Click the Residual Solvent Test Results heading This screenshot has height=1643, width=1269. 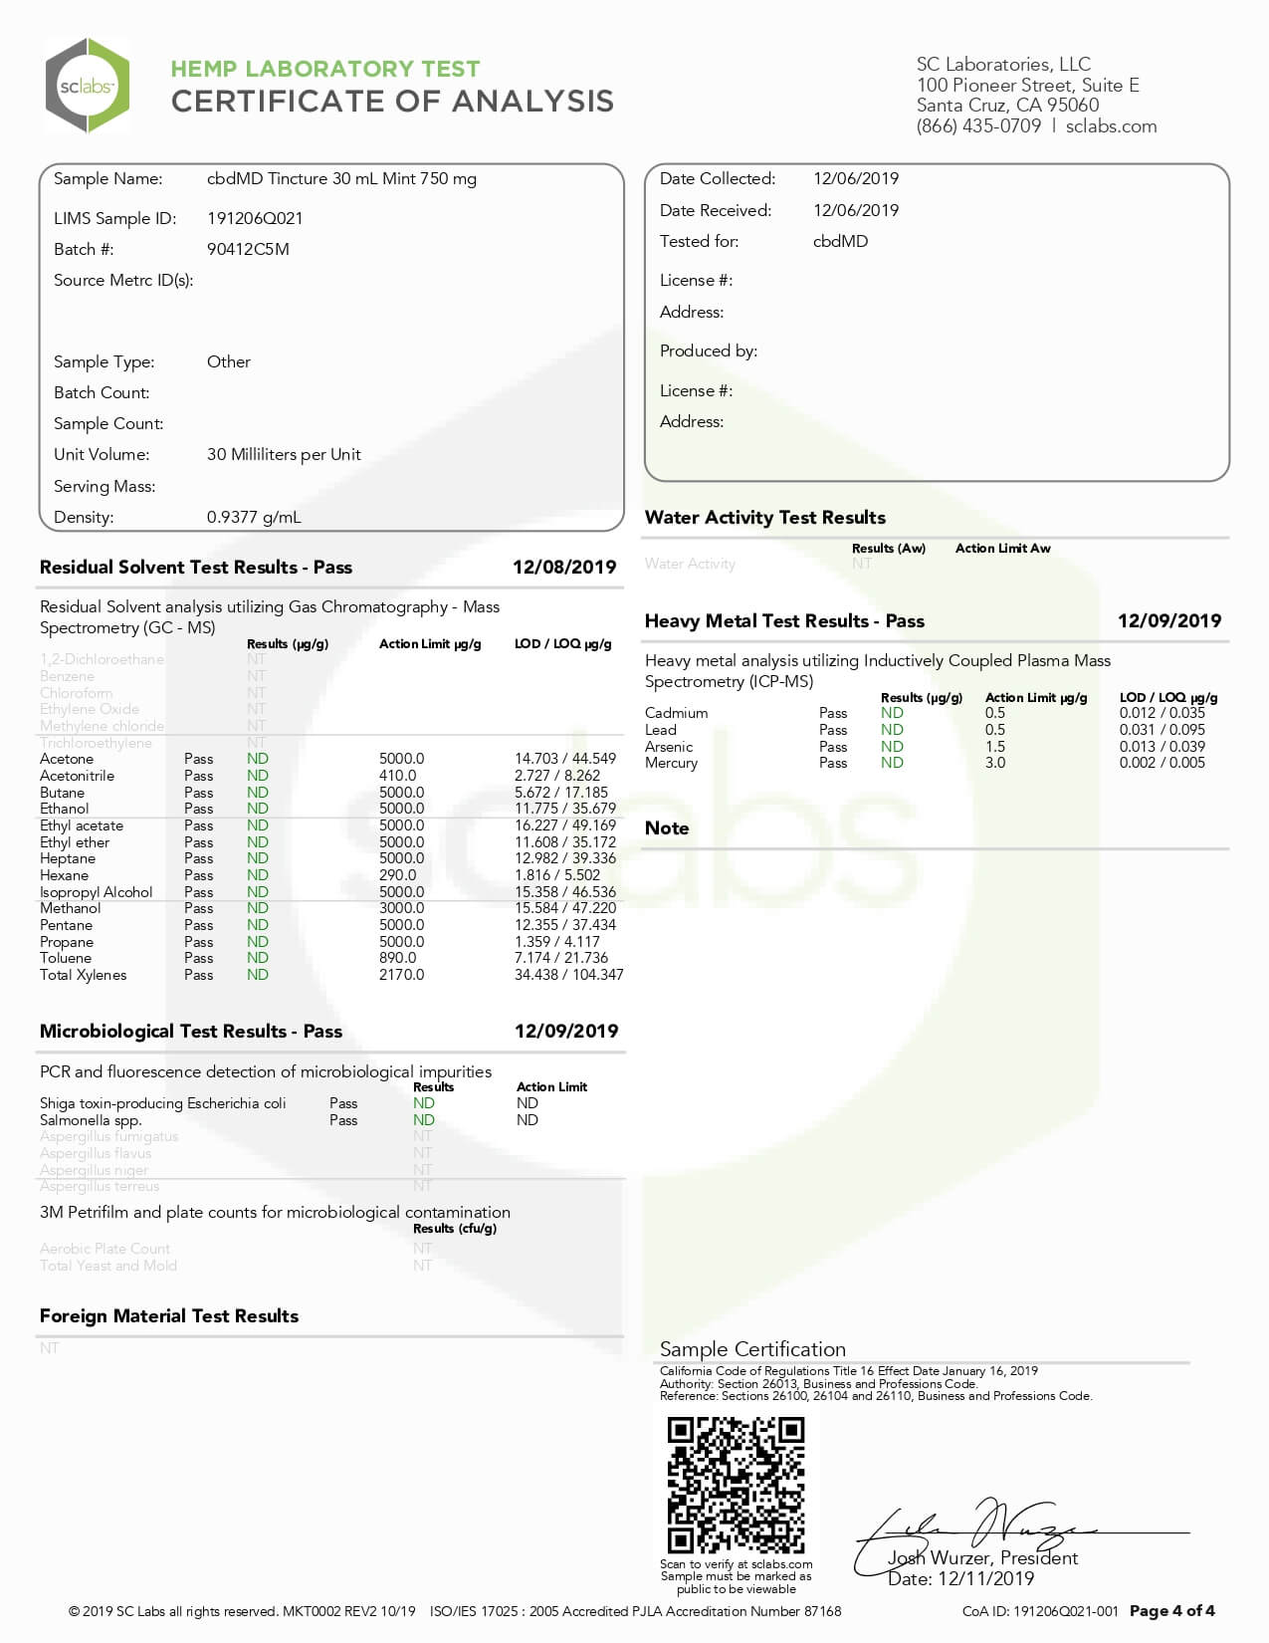pyautogui.click(x=196, y=568)
